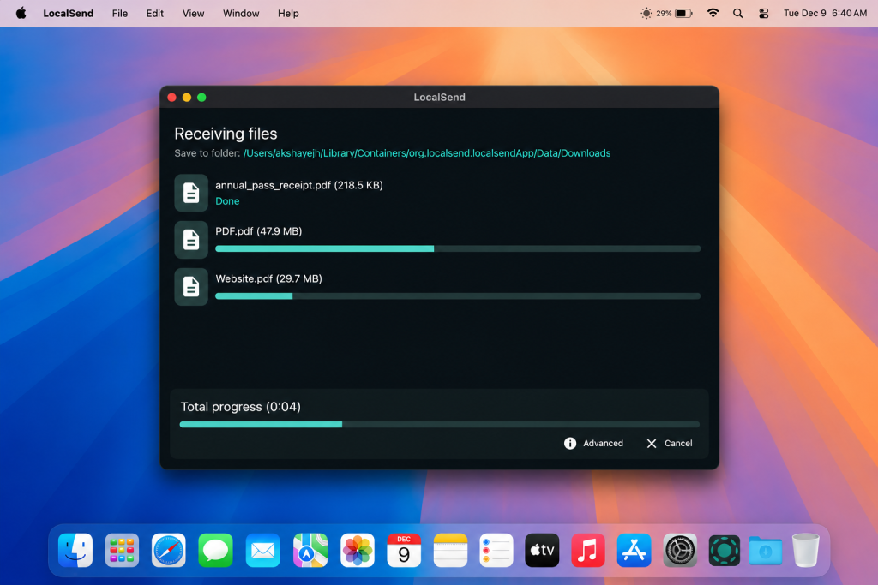
Task: Click the battery status icon
Action: point(683,13)
